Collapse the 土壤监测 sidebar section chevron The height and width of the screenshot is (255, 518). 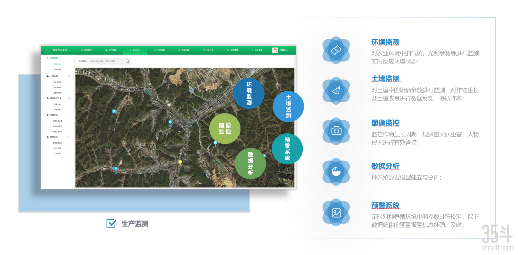69,76
